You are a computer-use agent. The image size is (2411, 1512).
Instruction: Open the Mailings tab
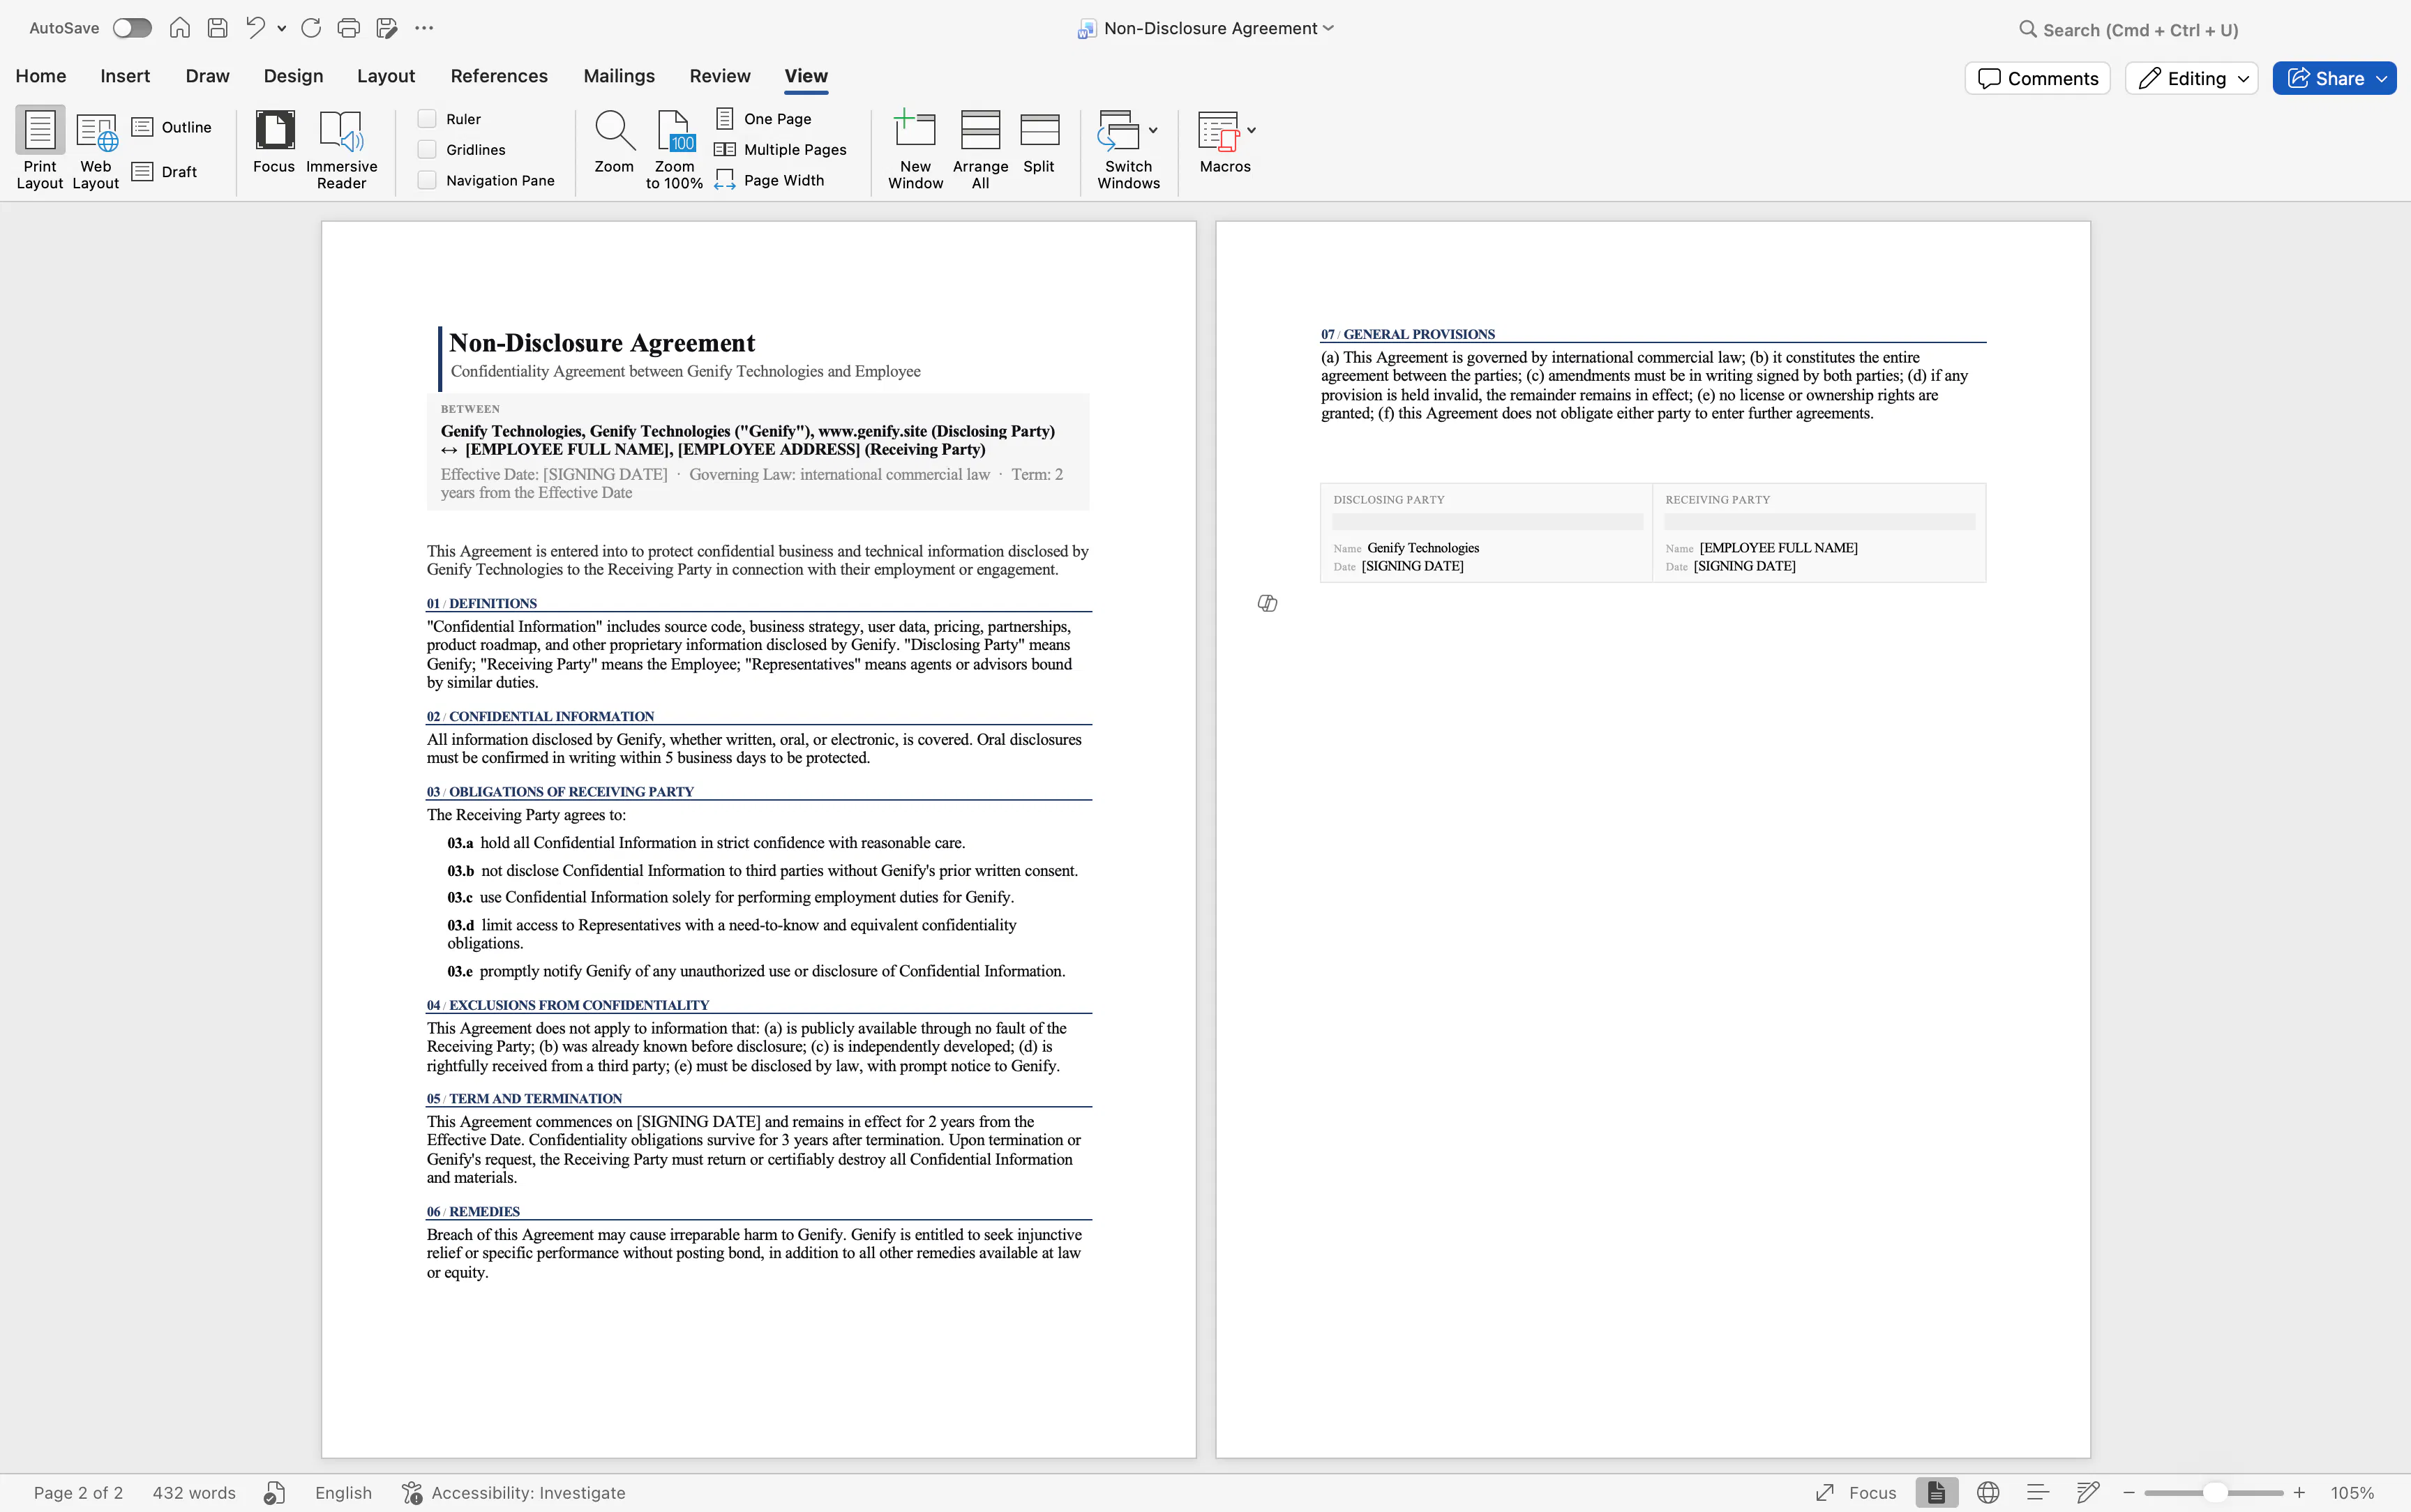(619, 76)
